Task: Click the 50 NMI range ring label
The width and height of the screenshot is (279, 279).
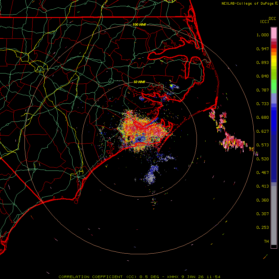Action: tap(139, 82)
